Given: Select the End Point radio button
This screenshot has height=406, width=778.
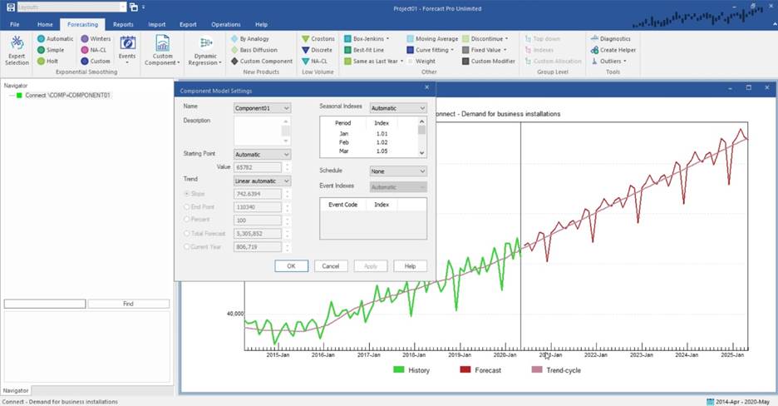Looking at the screenshot, I should [186, 207].
